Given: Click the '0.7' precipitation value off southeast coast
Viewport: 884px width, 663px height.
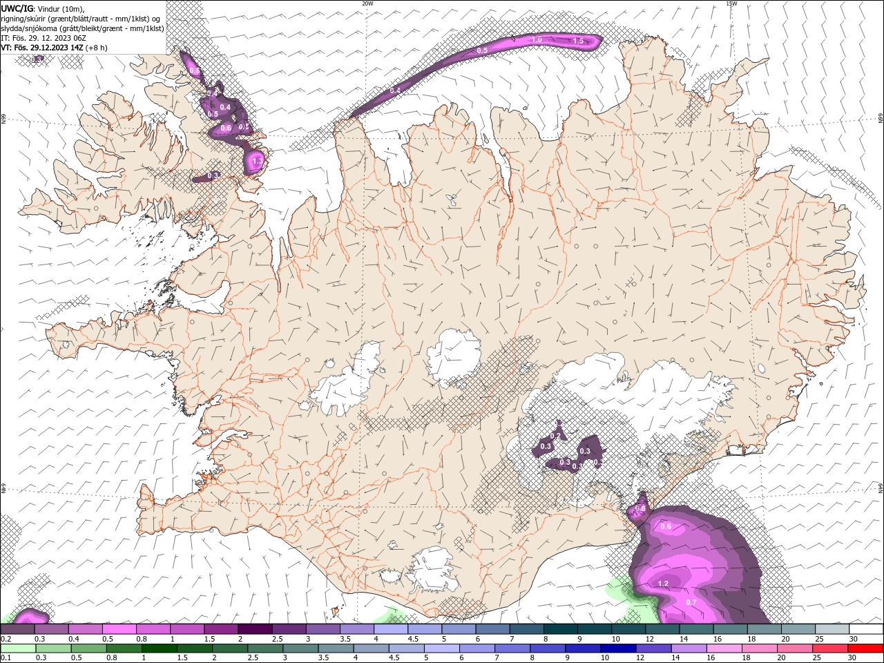Looking at the screenshot, I should click(x=691, y=602).
